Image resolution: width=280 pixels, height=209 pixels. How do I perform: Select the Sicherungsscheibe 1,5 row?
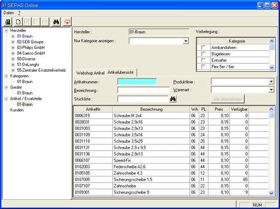pos(171,179)
